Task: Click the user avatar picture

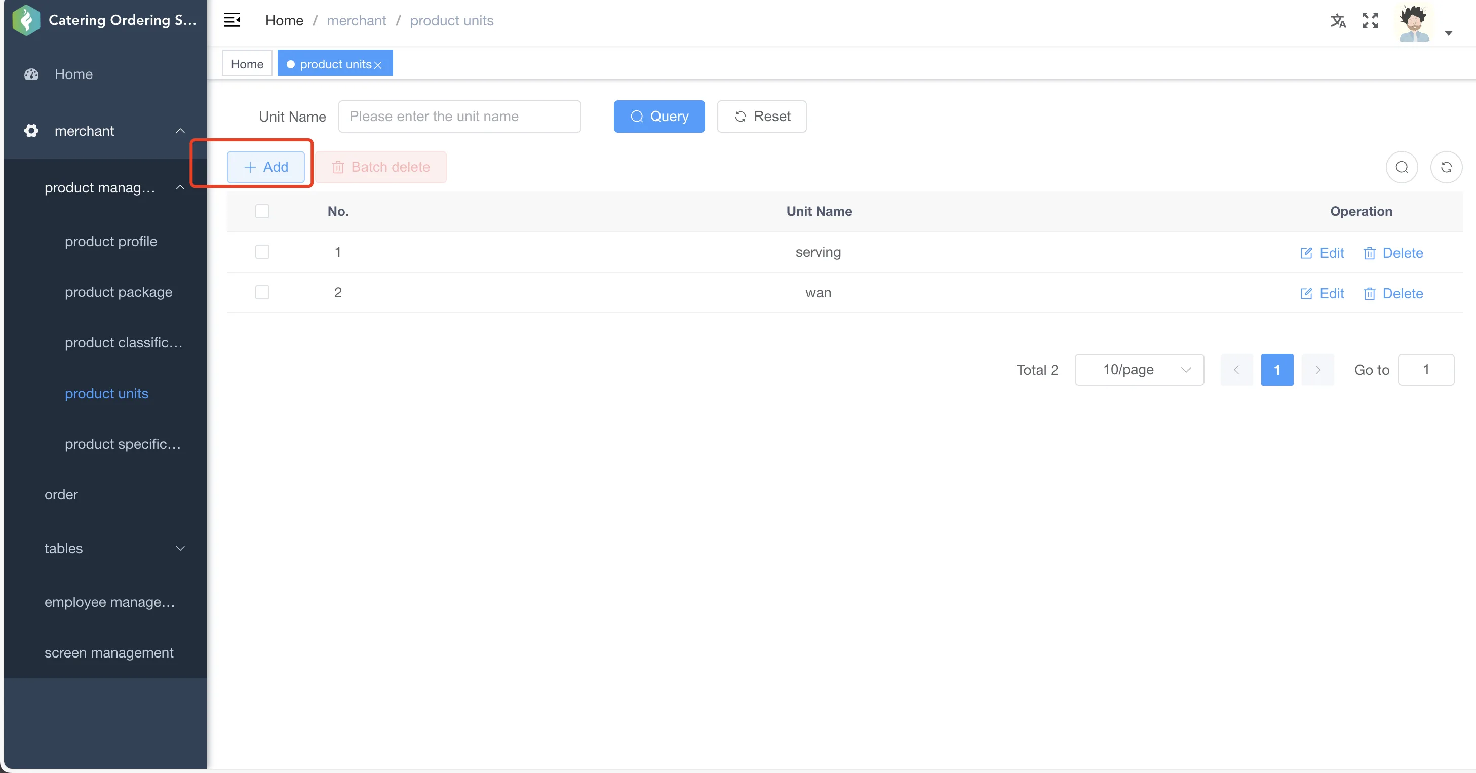Action: click(1414, 23)
